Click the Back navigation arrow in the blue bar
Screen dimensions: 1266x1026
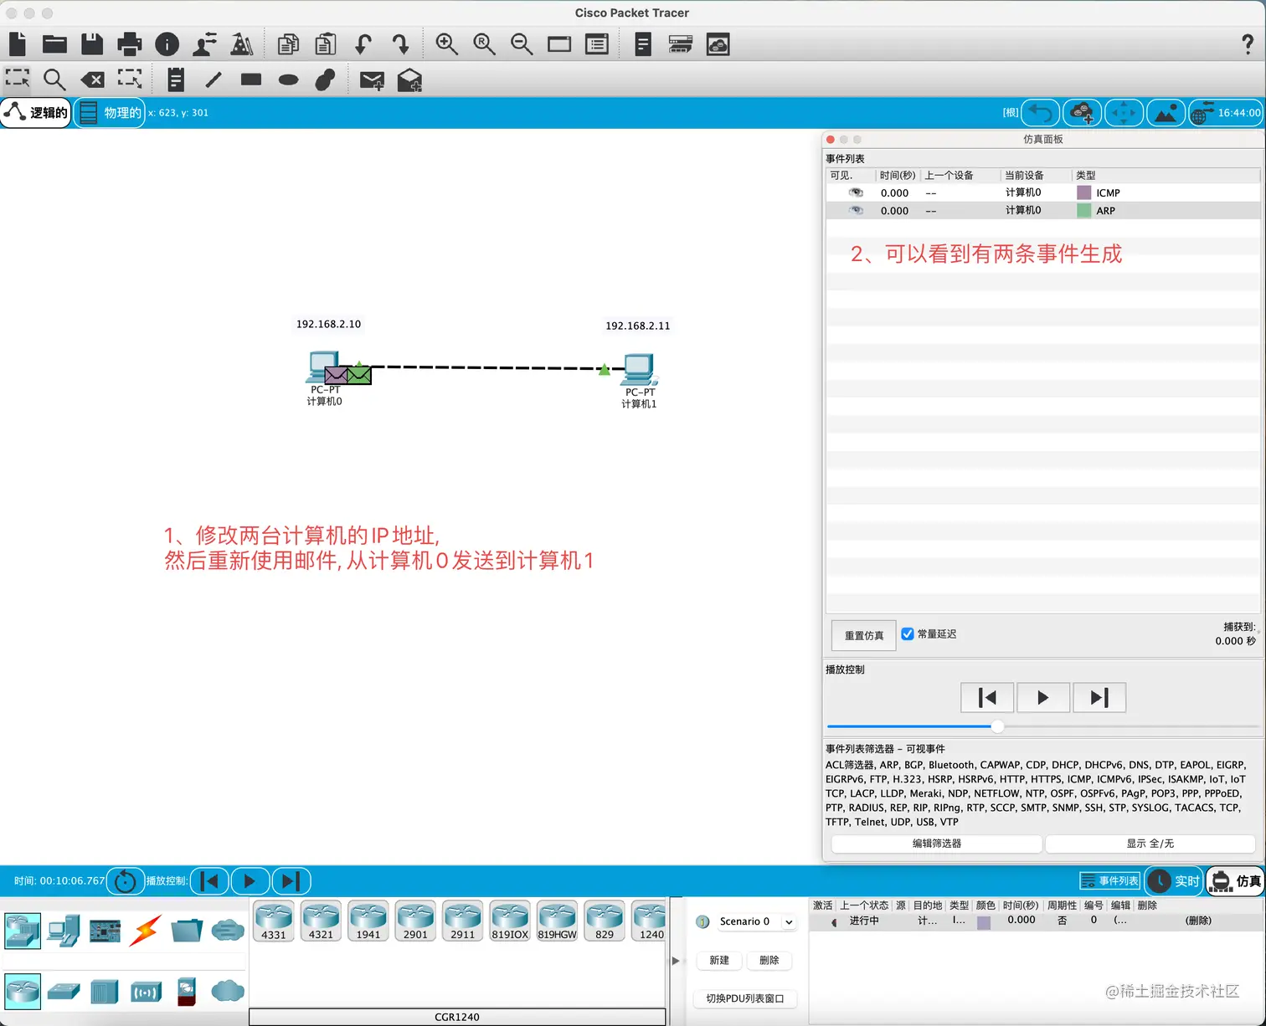[1041, 112]
